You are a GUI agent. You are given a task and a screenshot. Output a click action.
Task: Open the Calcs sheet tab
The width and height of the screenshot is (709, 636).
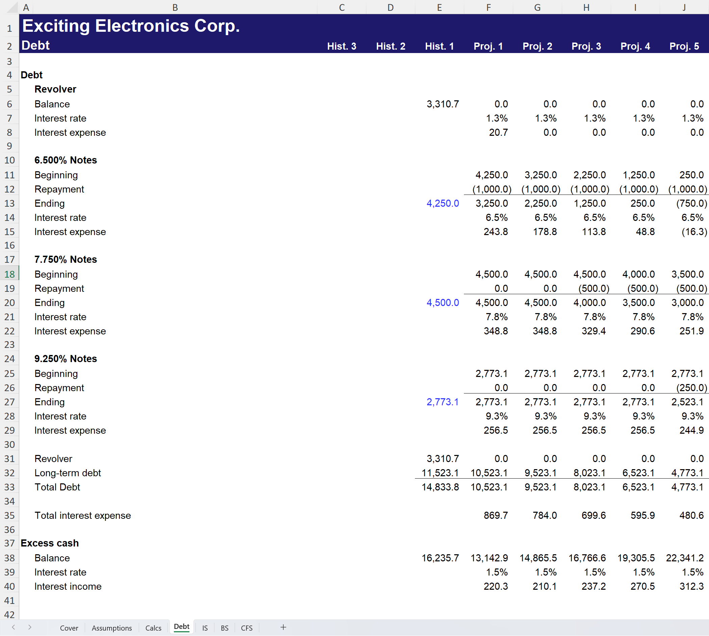coord(153,628)
